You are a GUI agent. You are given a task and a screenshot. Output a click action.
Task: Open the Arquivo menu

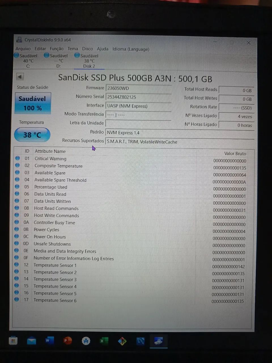click(x=23, y=49)
